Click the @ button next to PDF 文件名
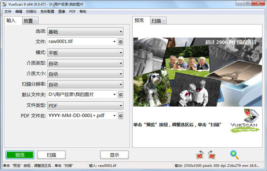The width and height of the screenshot is (267, 171). (x=121, y=116)
